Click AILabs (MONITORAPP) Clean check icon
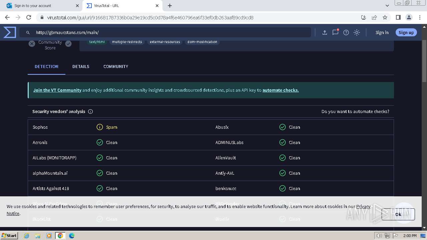This screenshot has width=427, height=240. click(100, 158)
